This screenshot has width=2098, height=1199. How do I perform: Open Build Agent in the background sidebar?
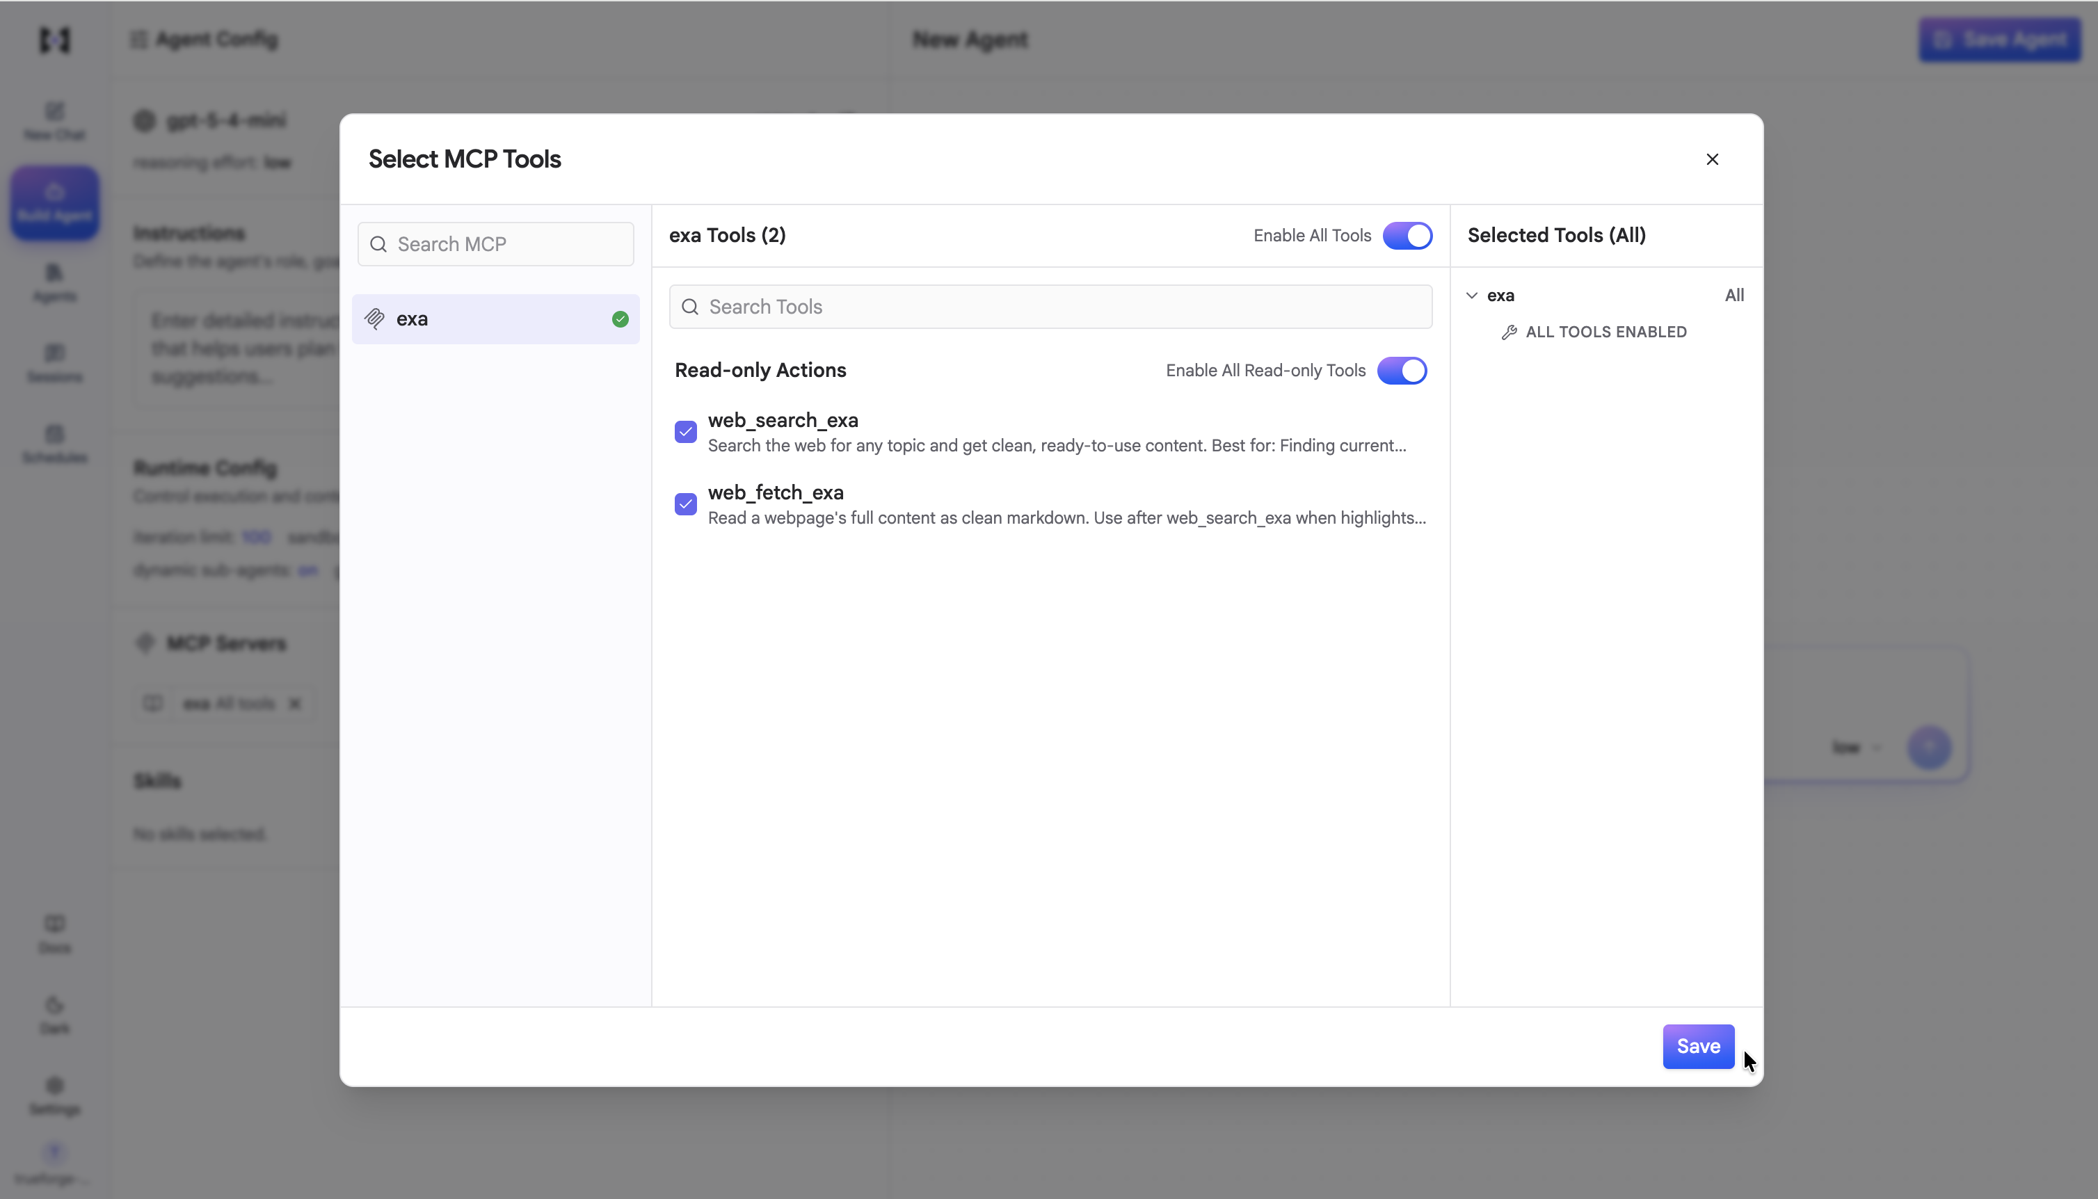[54, 202]
